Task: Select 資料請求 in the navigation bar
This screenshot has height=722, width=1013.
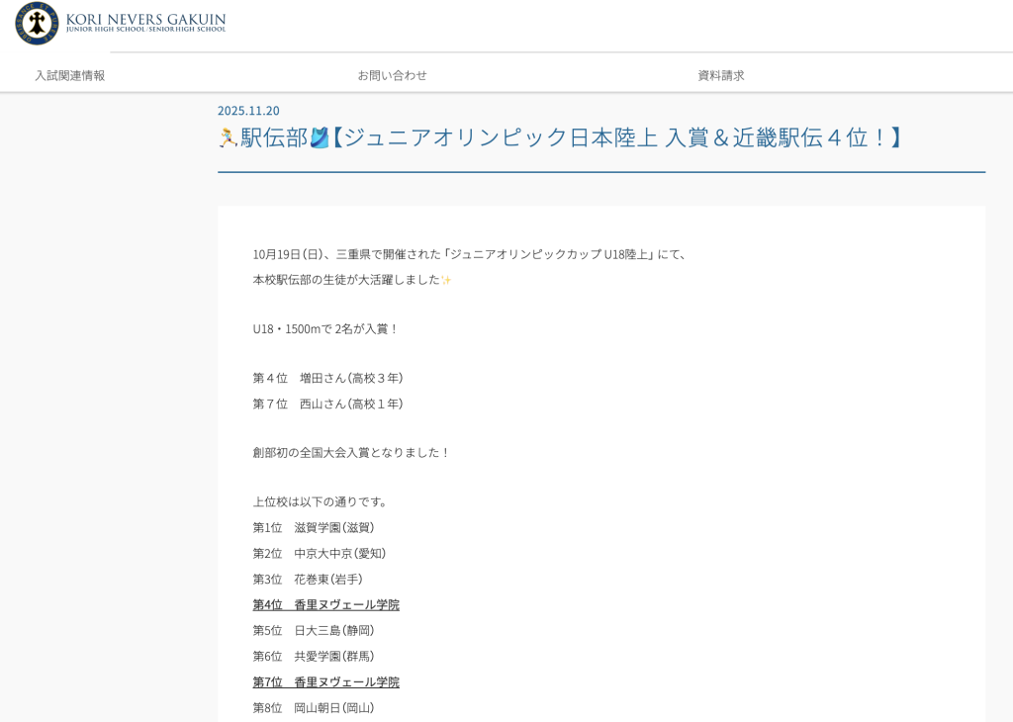Action: [x=721, y=75]
